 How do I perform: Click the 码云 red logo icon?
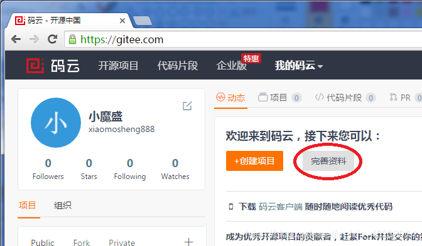[35, 66]
